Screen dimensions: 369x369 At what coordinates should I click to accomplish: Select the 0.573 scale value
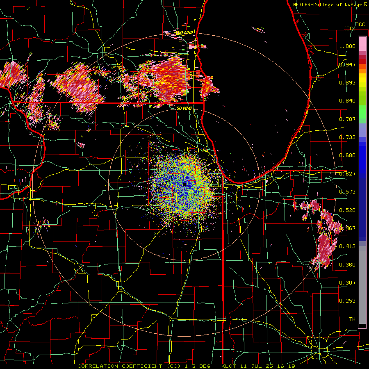click(347, 192)
